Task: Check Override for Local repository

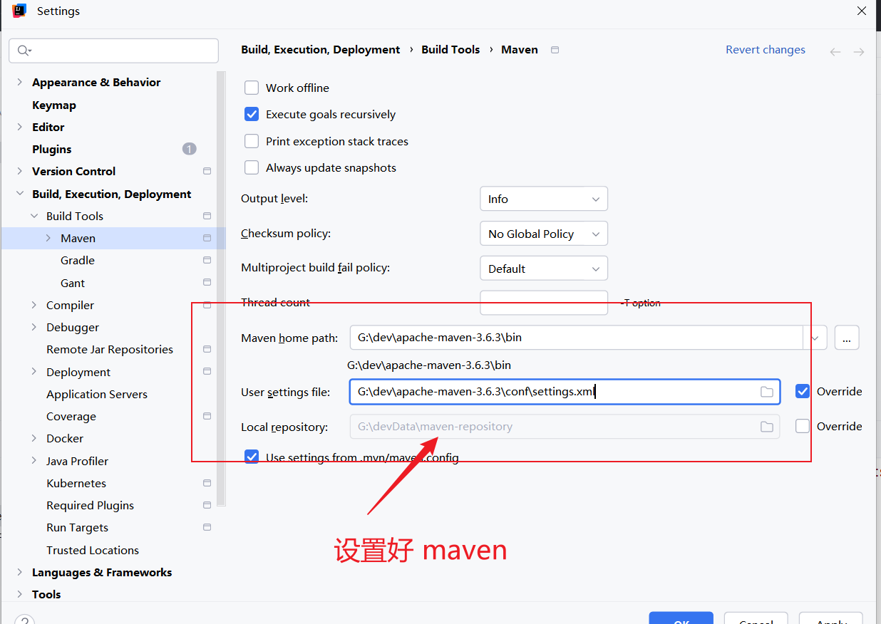Action: [x=803, y=426]
